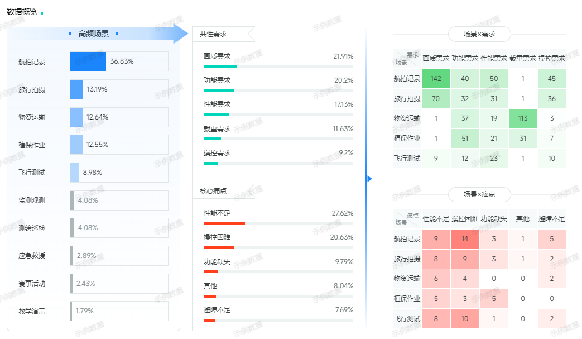The height and width of the screenshot is (339, 582).
Task: Click the green dot beside 数据概览
Action: pos(42,13)
